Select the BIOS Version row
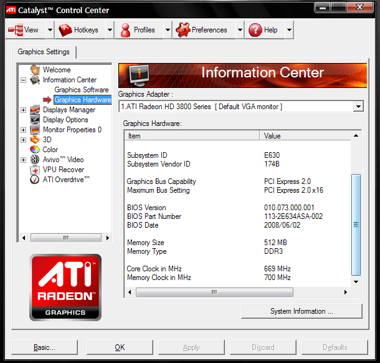 click(237, 208)
